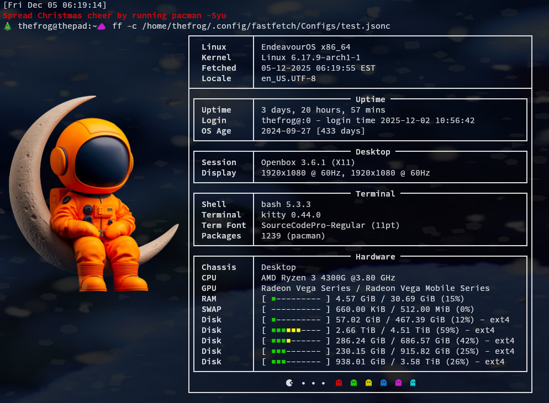This screenshot has width=549, height=403.
Task: Click the 59% disk usage bar
Action: click(296, 330)
